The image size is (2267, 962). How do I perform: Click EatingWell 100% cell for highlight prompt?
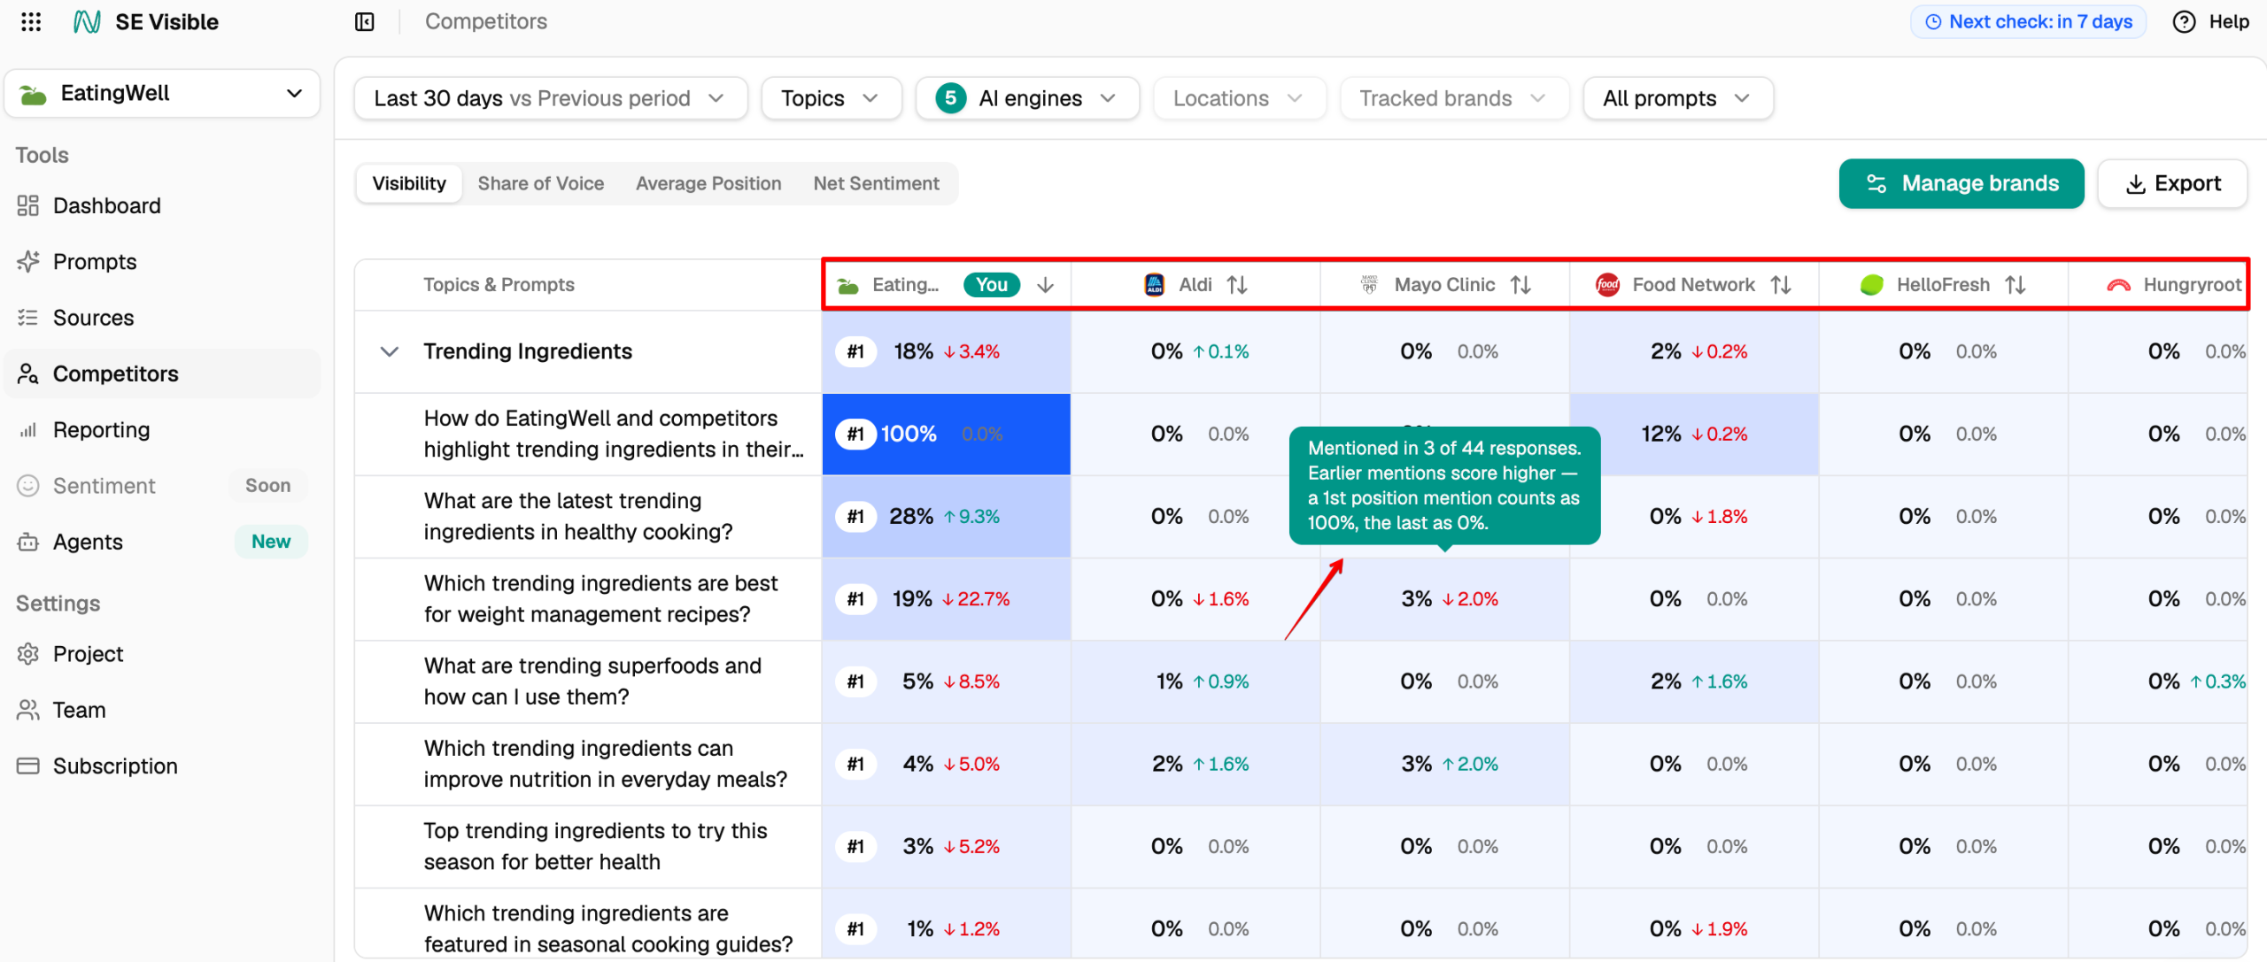click(946, 434)
